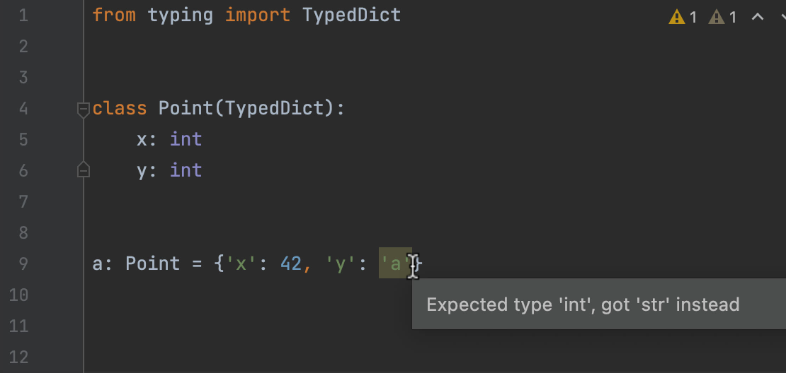Click the highlighted 'a' string value

point(395,264)
